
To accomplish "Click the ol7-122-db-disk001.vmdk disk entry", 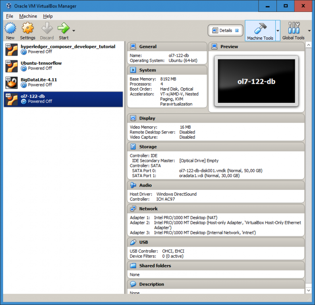I will 220,171.
